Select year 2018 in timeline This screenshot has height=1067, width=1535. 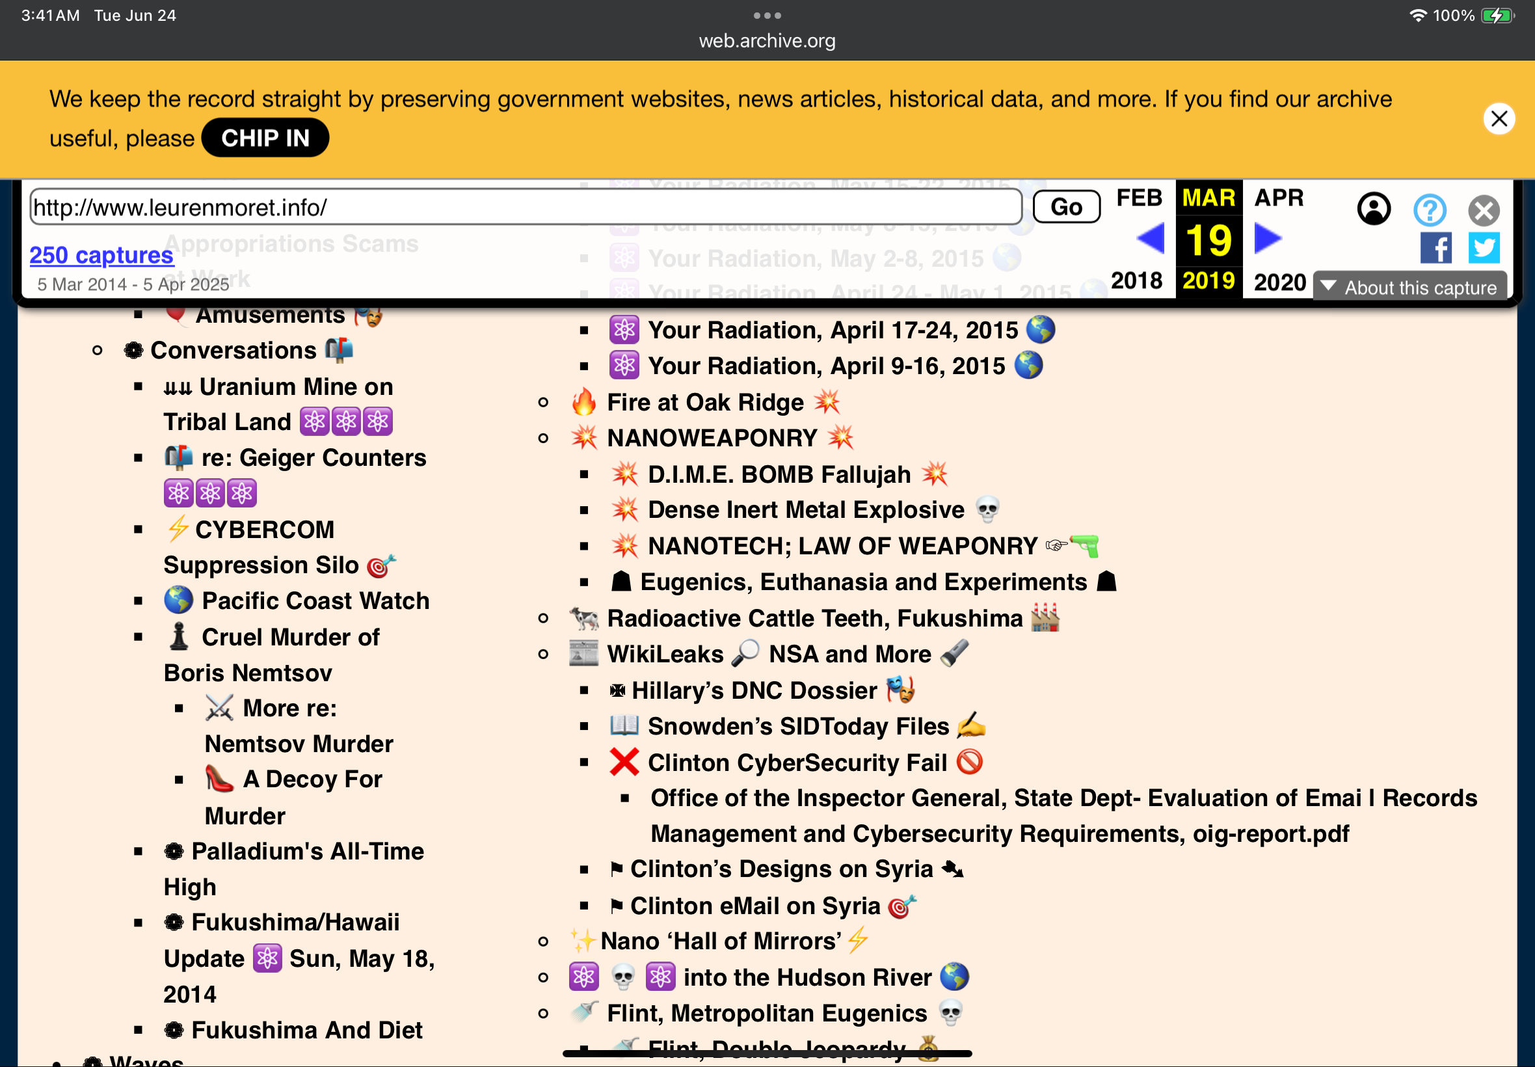1136,281
